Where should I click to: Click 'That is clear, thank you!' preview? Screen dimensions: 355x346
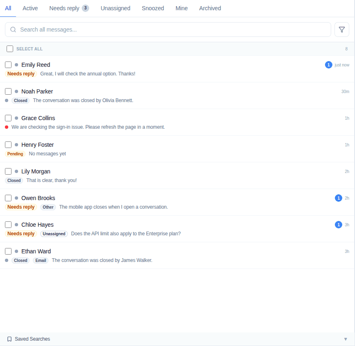point(52,180)
